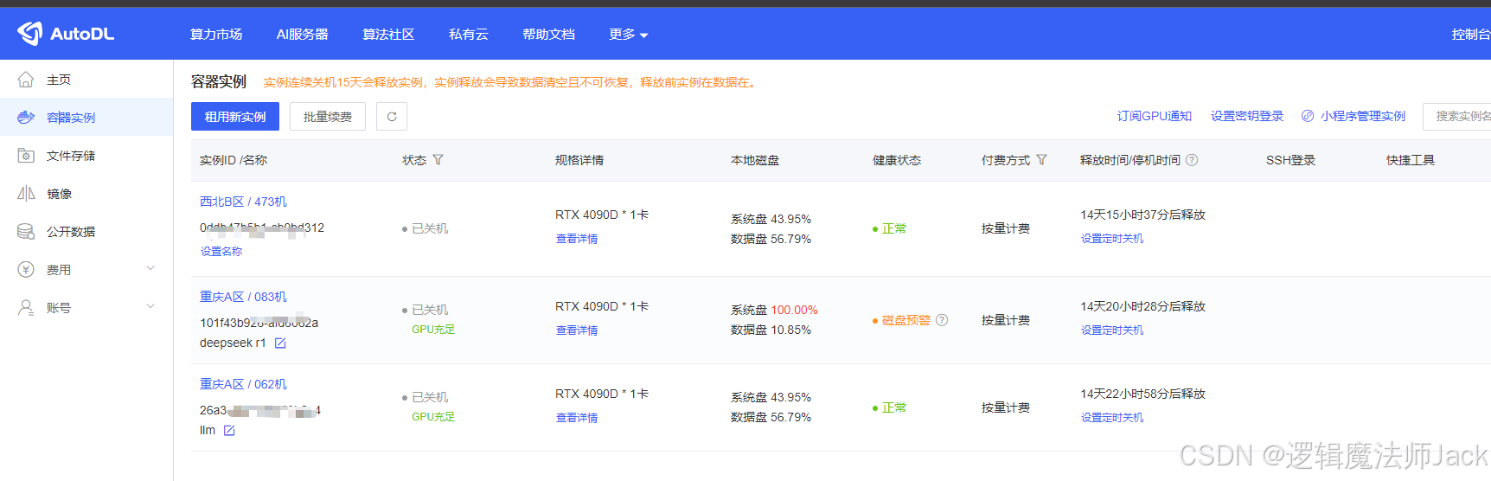The image size is (1491, 481).
Task: Click the refresh icon next to 批量续费
Action: [392, 117]
